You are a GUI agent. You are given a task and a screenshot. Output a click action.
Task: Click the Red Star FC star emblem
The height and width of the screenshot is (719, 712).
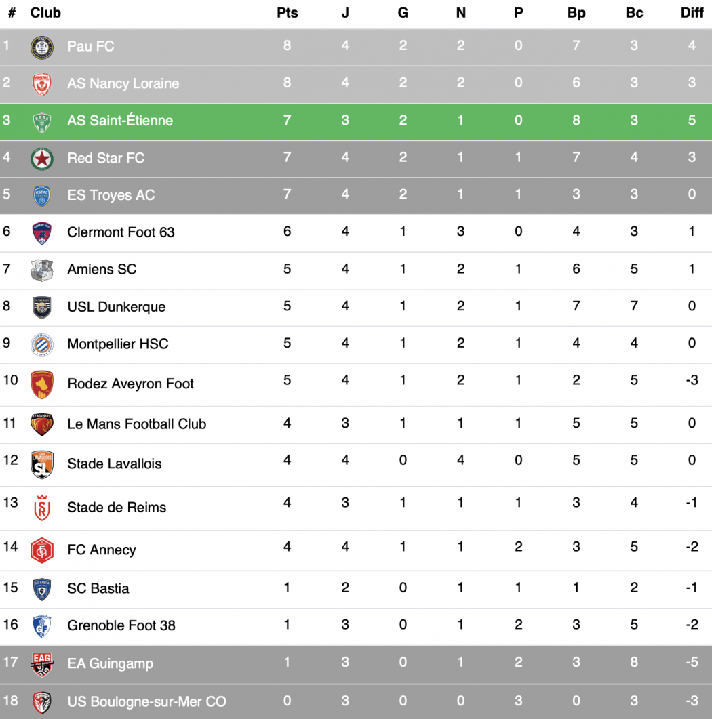(42, 159)
